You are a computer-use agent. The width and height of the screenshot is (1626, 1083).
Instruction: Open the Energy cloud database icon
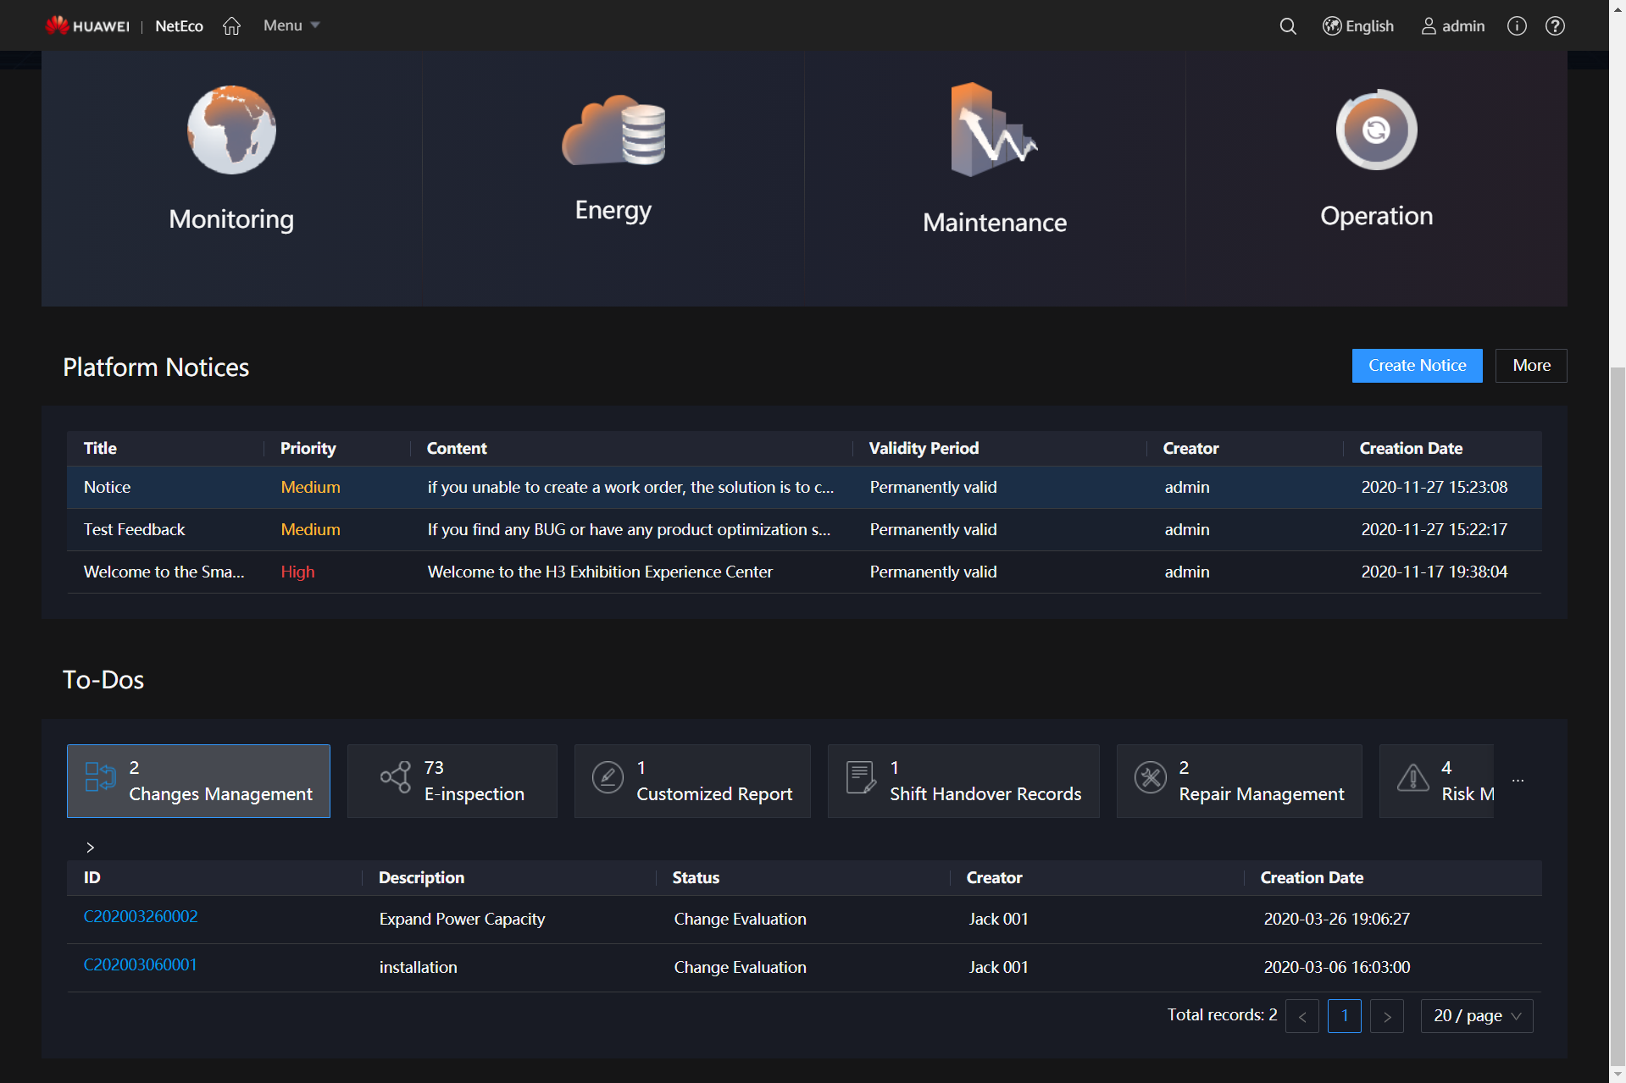613,130
